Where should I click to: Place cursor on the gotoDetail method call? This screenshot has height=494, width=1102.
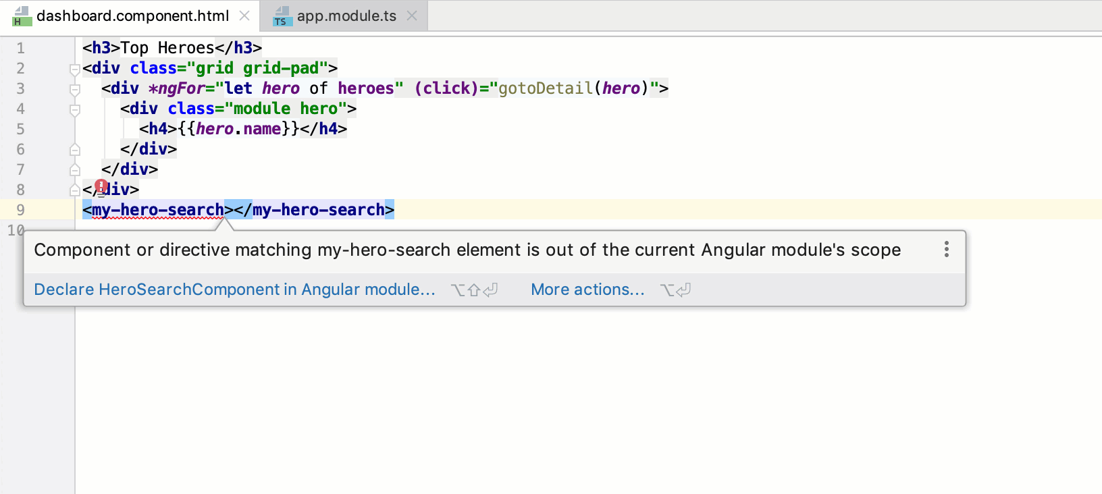(545, 88)
